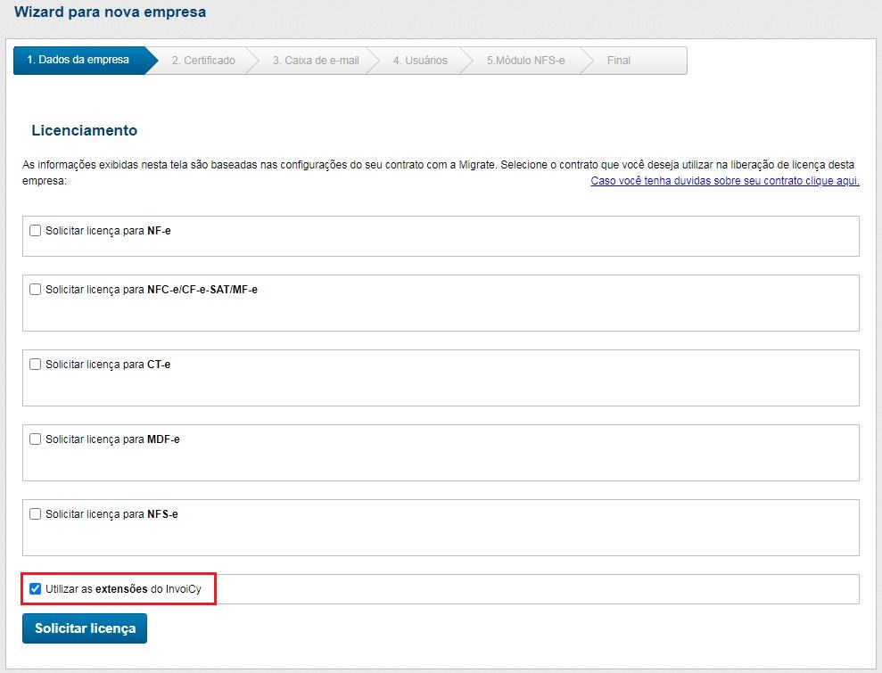The width and height of the screenshot is (882, 673).
Task: Tick the CT-e license checkbox
Action: [36, 365]
